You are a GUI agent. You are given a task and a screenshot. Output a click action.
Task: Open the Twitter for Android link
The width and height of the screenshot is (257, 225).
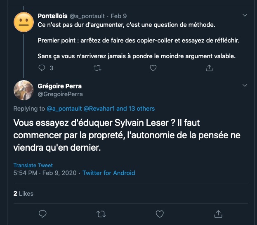click(x=108, y=173)
